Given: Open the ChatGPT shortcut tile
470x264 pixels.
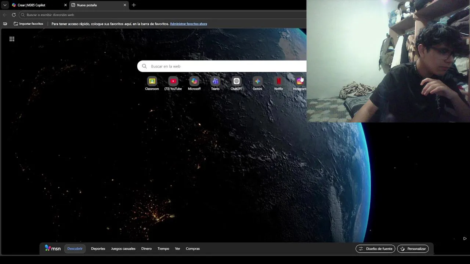Looking at the screenshot, I should click(236, 84).
